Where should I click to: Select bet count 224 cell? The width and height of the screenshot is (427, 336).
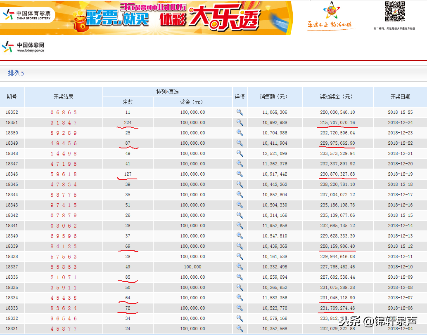[x=128, y=122]
